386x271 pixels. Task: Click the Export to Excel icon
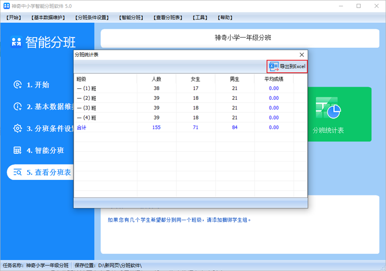[x=274, y=66]
